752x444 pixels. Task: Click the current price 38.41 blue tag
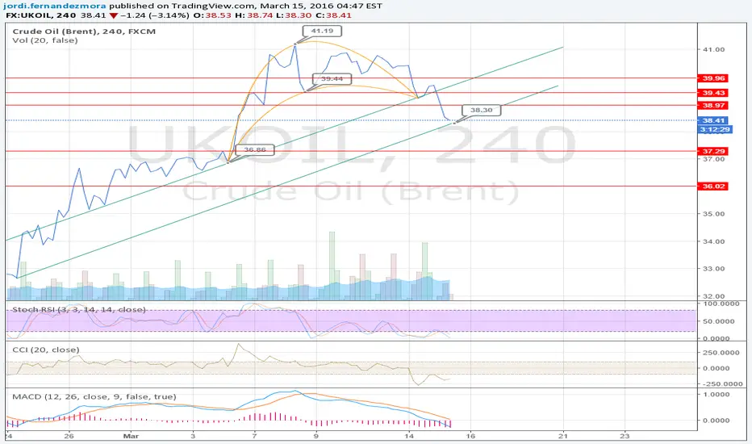tap(713, 120)
